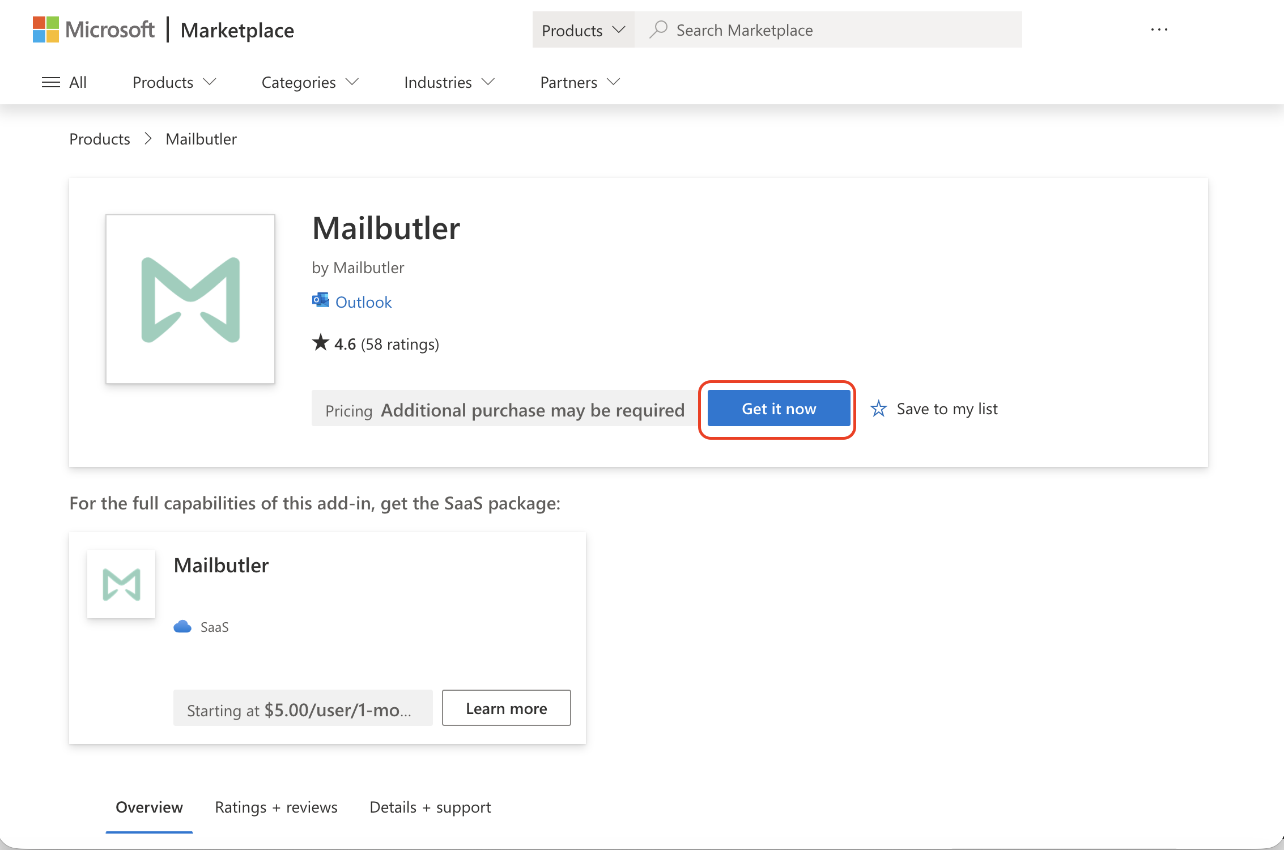Click the Get it now button
The height and width of the screenshot is (850, 1284).
pos(779,409)
